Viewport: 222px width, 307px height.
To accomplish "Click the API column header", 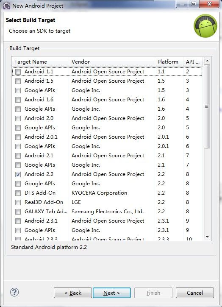I will (193, 62).
